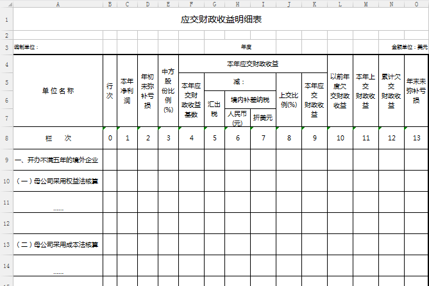This screenshot has height=286, width=429.
Task: Click the 人民币(元) header cell
Action: [x=237, y=118]
